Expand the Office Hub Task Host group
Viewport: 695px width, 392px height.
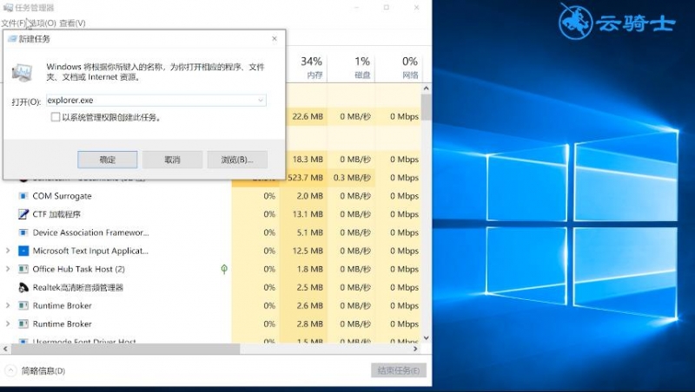(8, 269)
